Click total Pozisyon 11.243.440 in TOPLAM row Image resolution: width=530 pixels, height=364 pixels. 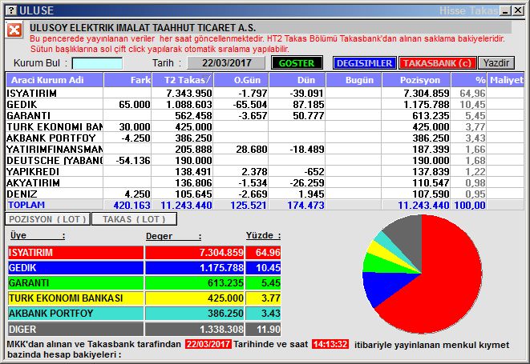[423, 205]
